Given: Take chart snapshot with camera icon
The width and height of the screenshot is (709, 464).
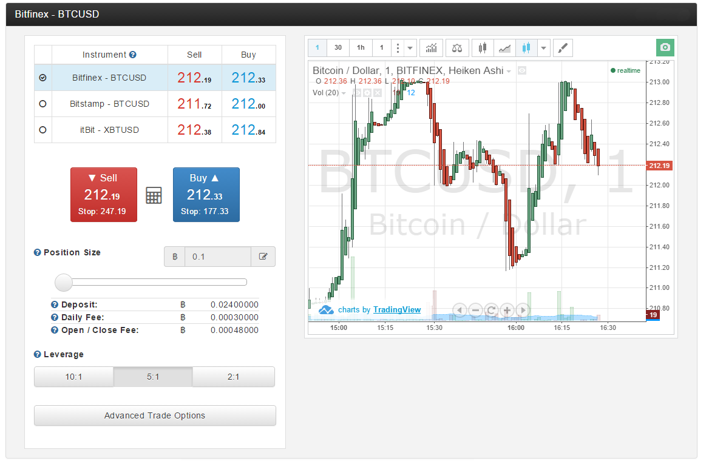Looking at the screenshot, I should (x=665, y=47).
